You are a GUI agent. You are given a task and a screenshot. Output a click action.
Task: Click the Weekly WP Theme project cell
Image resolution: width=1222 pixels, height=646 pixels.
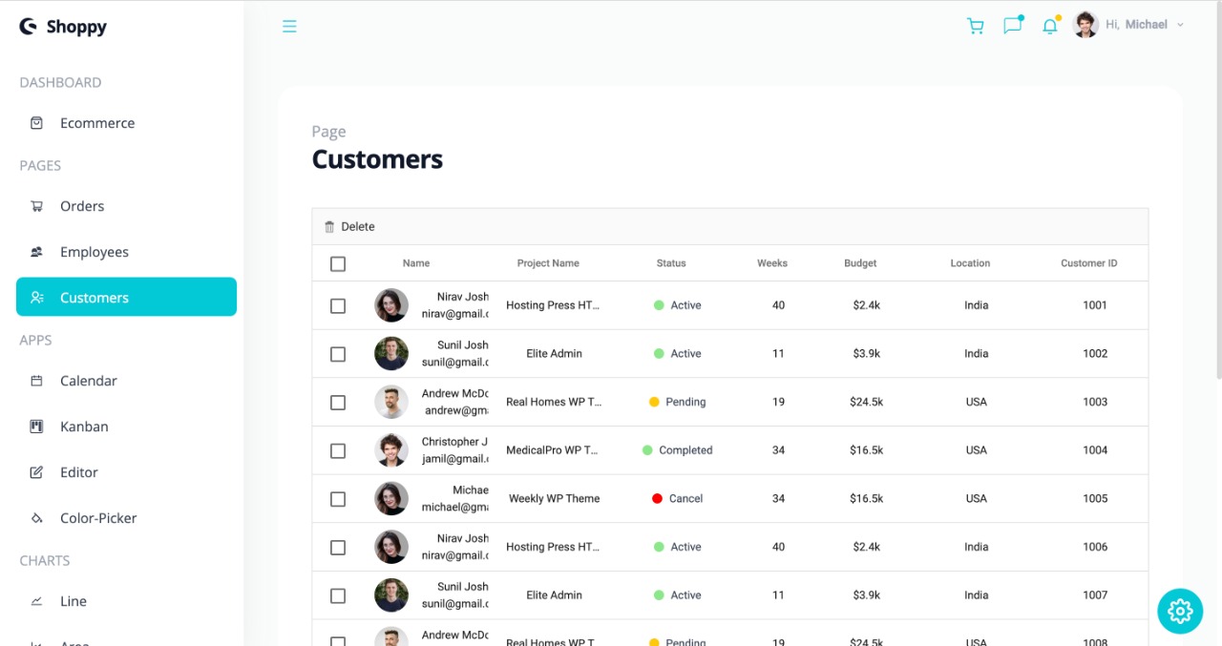coord(554,498)
